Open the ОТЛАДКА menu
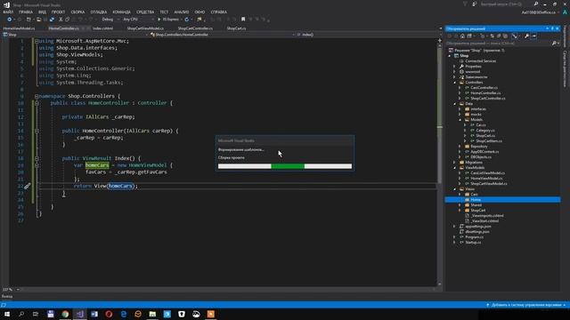The image size is (570, 320). (x=99, y=12)
